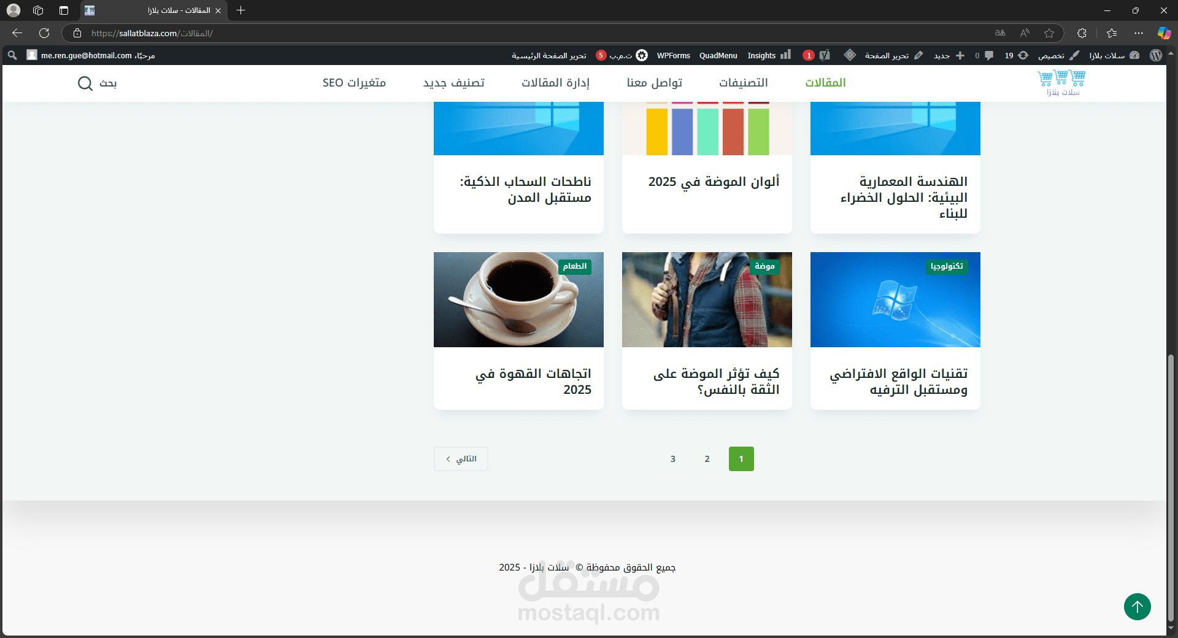Image resolution: width=1178 pixels, height=638 pixels.
Task: Open the browser extensions puzzle icon
Action: pyautogui.click(x=1082, y=33)
